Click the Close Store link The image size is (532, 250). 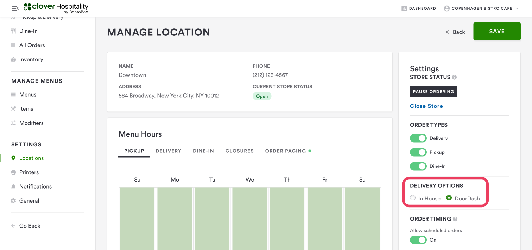pos(426,106)
